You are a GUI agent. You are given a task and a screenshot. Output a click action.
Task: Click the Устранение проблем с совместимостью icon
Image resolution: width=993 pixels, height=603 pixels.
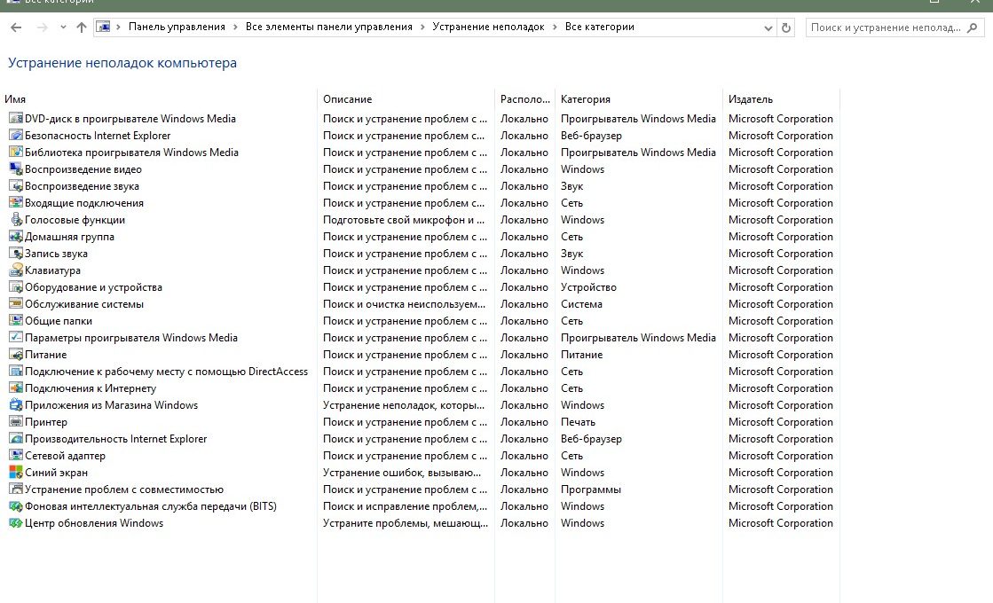click(16, 489)
